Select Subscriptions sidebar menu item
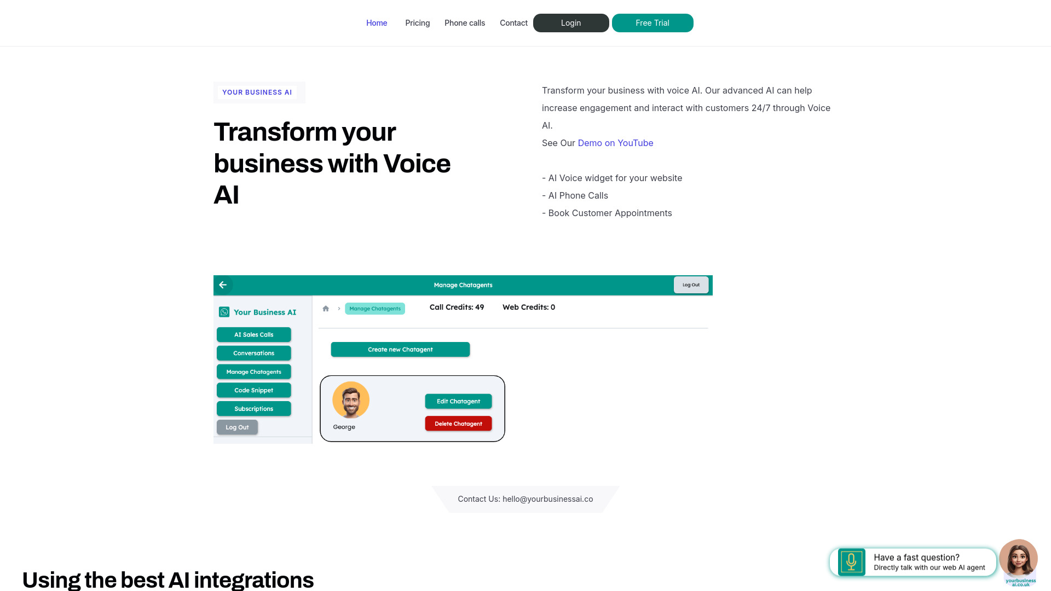 tap(253, 408)
